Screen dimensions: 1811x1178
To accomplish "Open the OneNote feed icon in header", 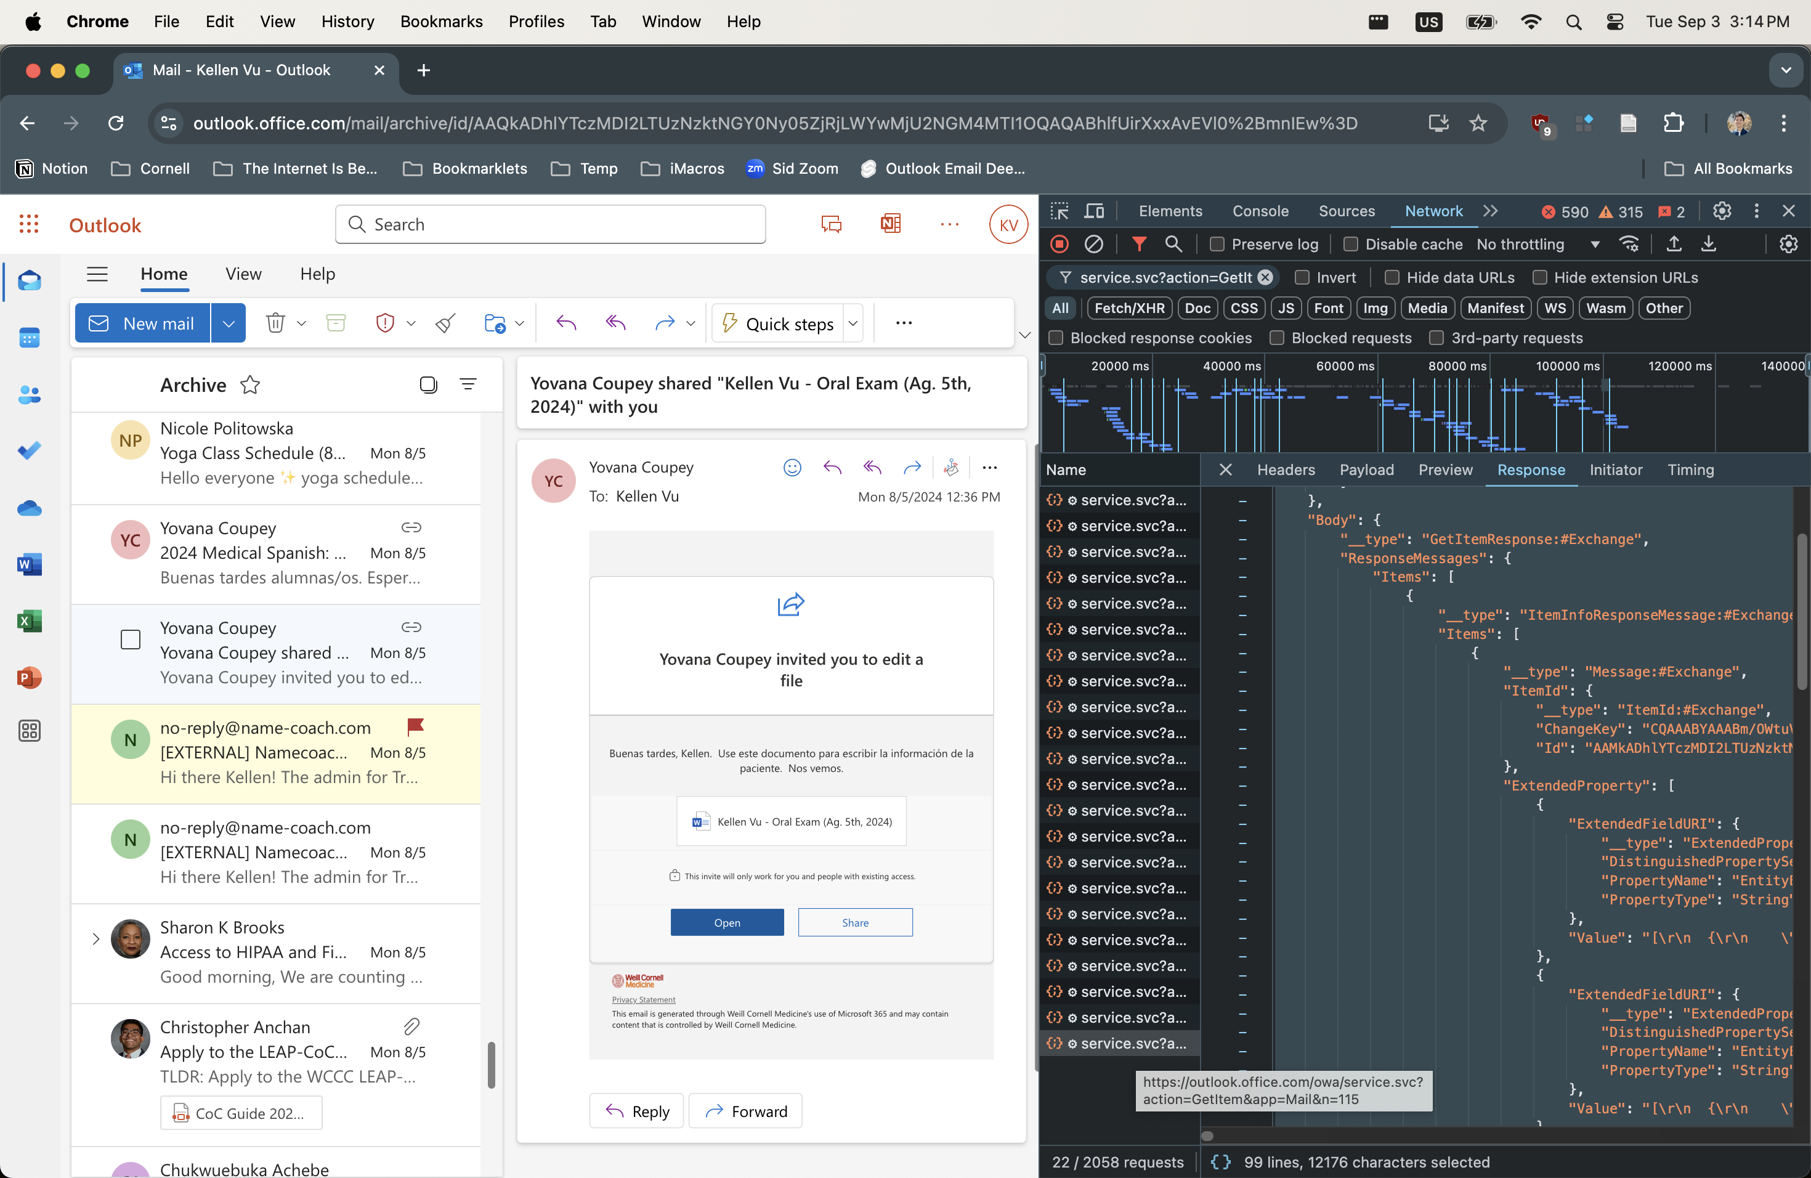I will 890,224.
